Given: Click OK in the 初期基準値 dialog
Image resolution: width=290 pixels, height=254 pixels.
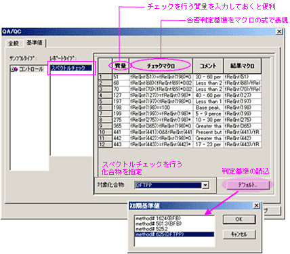Looking at the screenshot, I should click(x=239, y=219).
